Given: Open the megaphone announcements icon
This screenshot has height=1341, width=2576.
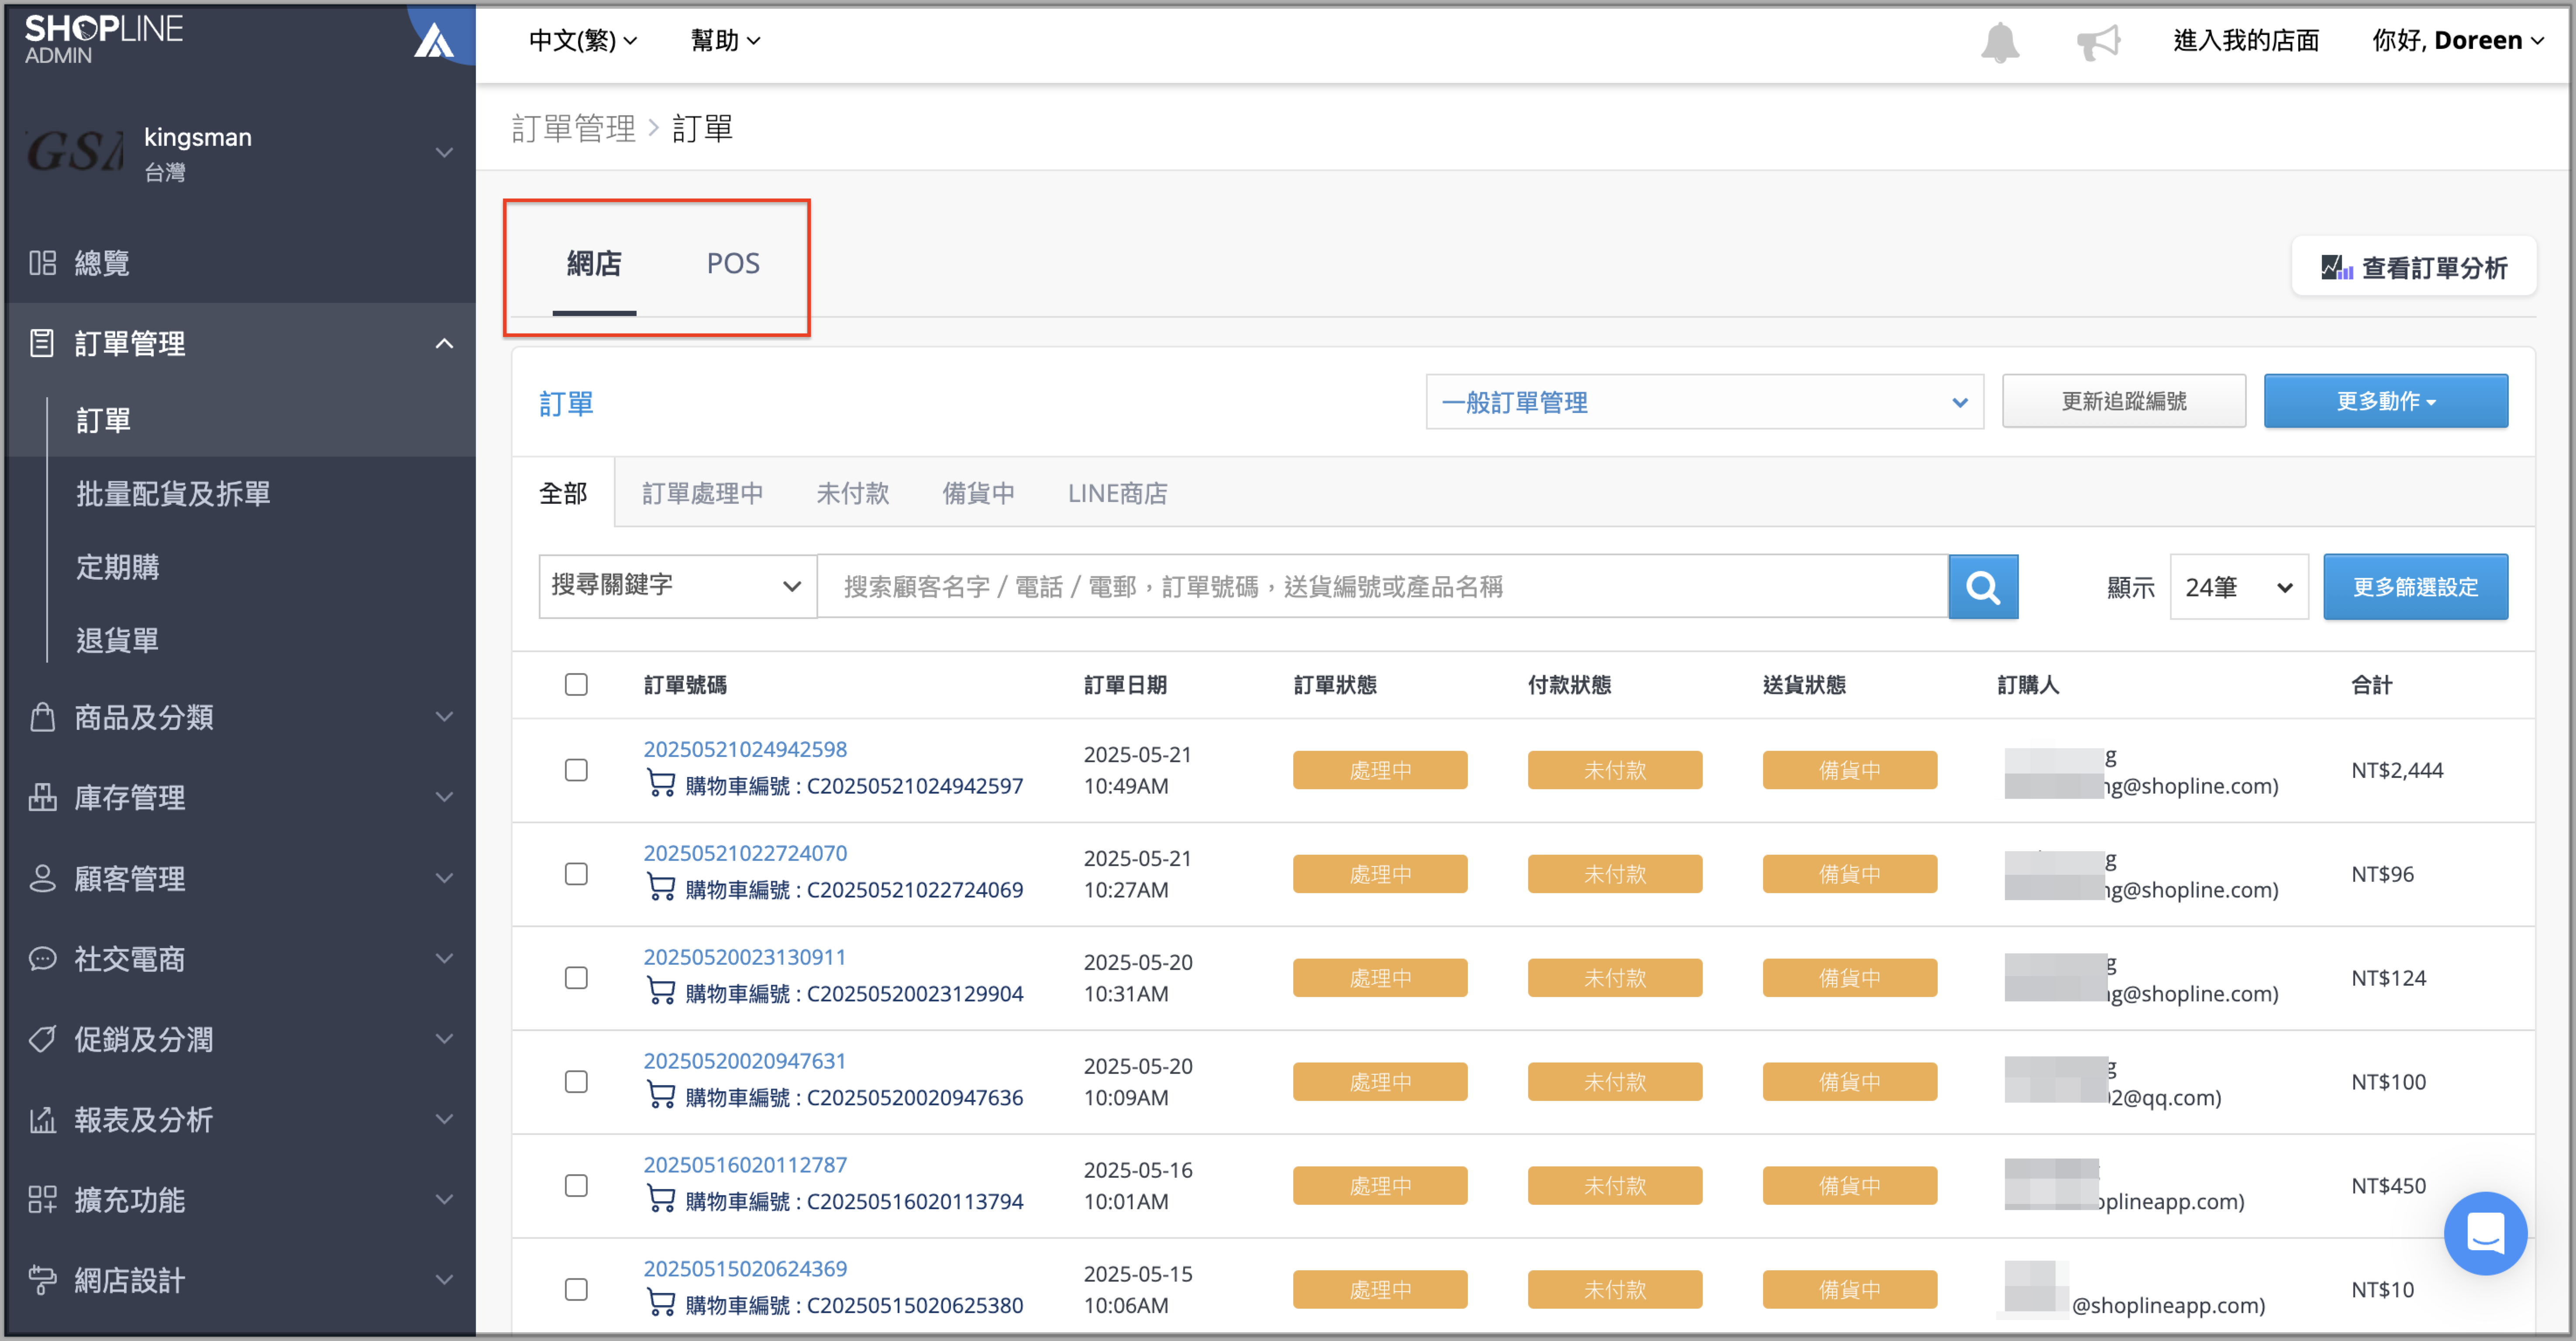Looking at the screenshot, I should (2097, 42).
